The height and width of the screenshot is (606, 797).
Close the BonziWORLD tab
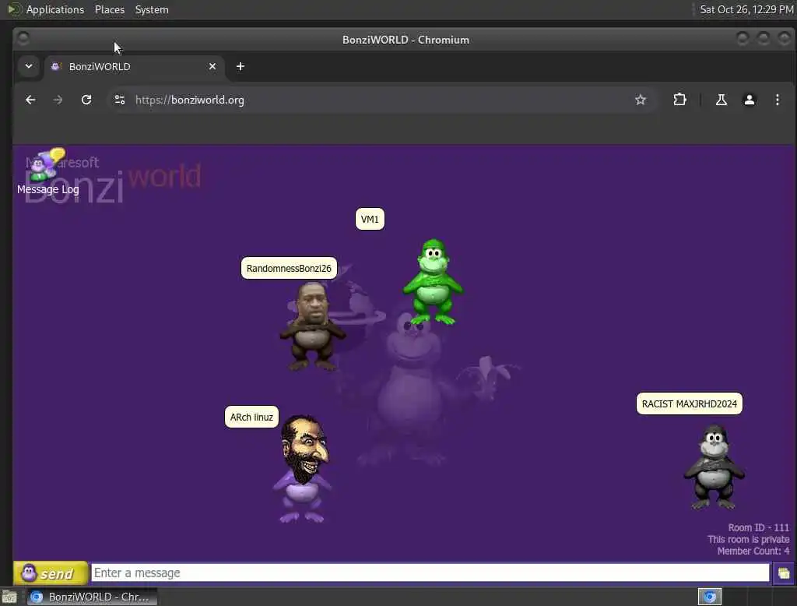click(212, 66)
